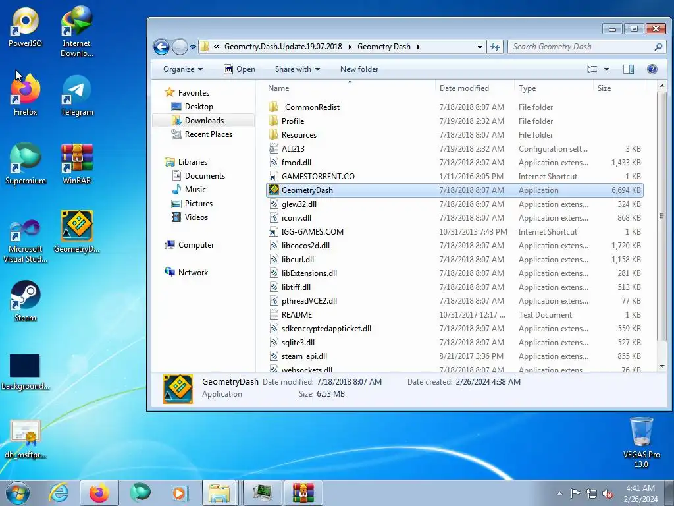The image size is (674, 506).
Task: Open the PowerISO desktop shortcut
Action: [26, 28]
